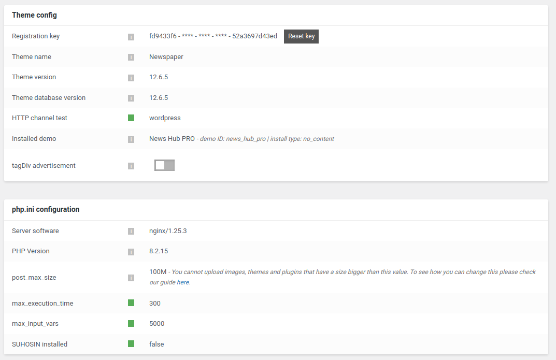Click info icon beside Theme name
Screen dimensions: 556x360
pyautogui.click(x=131, y=57)
